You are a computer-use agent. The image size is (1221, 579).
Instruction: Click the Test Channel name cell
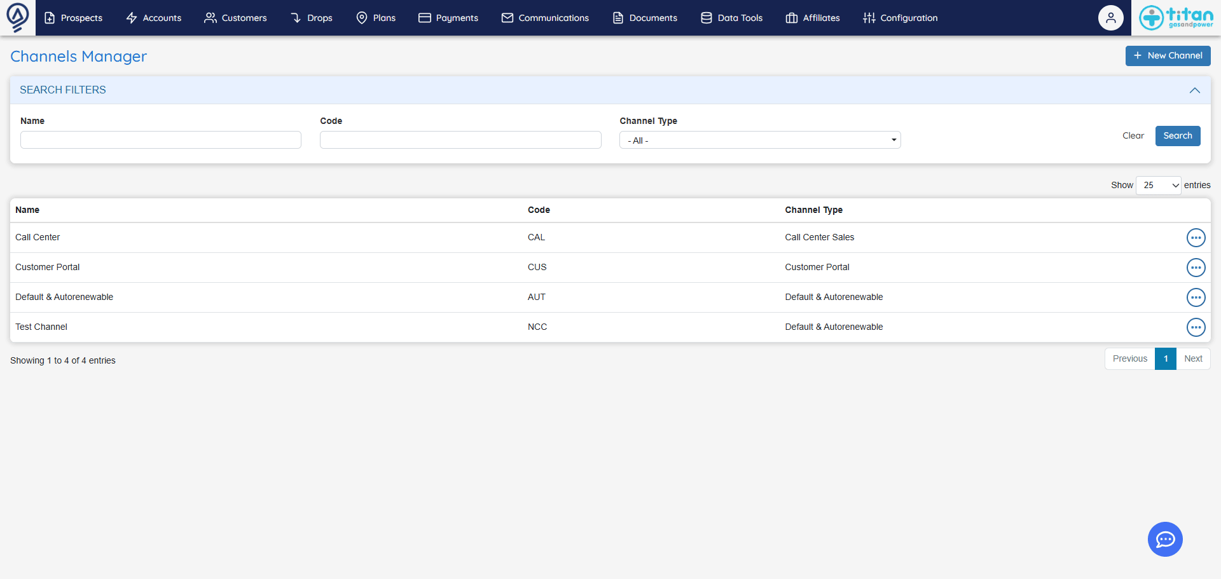tap(41, 327)
